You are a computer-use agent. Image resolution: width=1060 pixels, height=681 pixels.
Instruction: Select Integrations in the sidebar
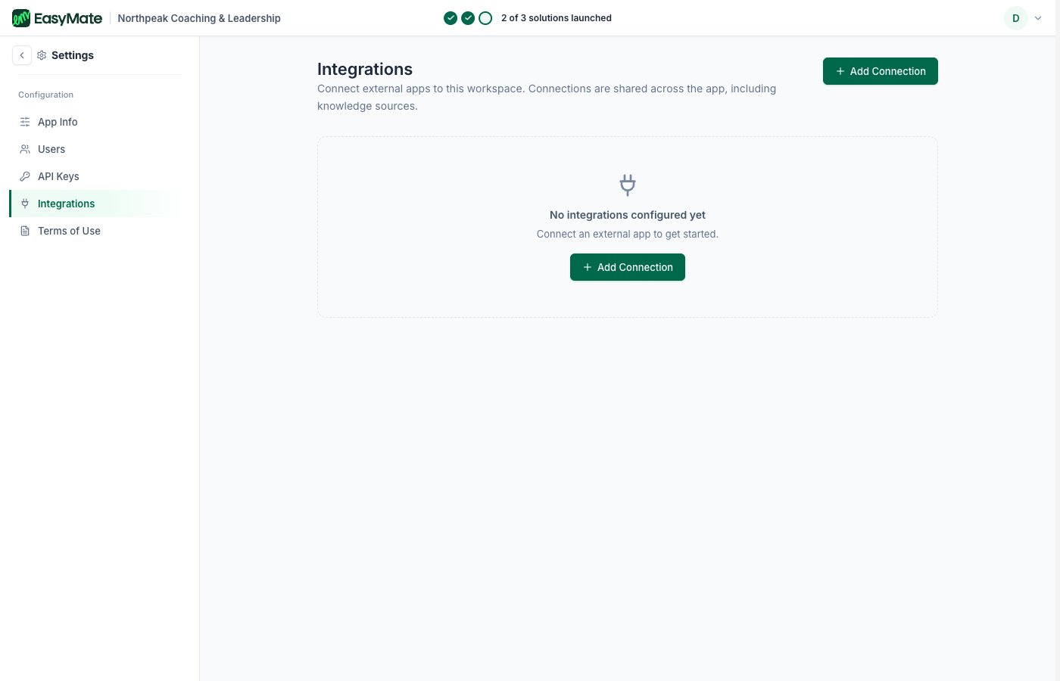pos(95,204)
